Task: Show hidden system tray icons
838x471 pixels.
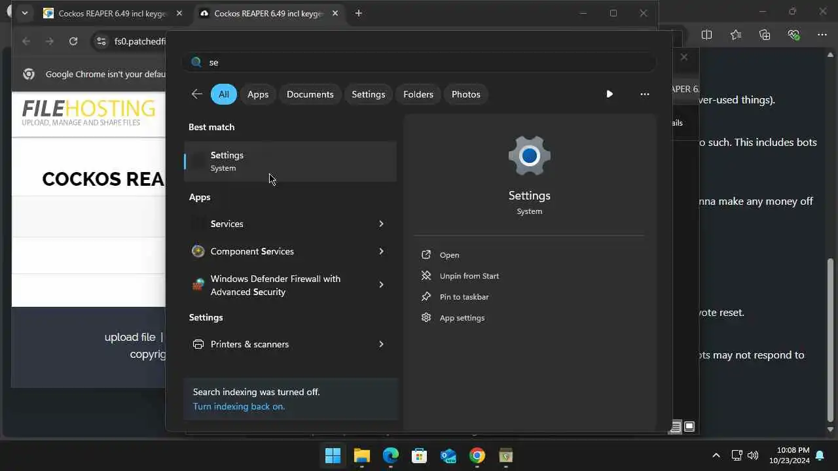Action: coord(716,455)
